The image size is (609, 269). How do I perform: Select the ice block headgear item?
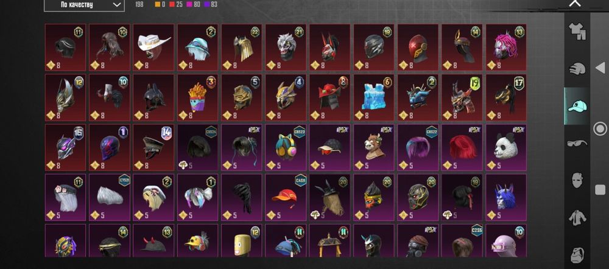(x=374, y=97)
